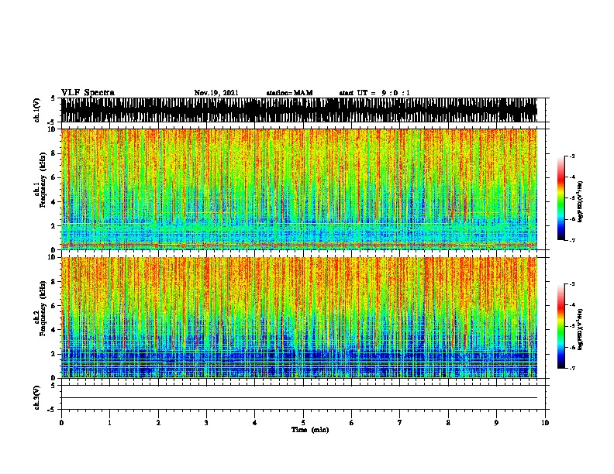Click the "4" tick on the time axis

255,423
